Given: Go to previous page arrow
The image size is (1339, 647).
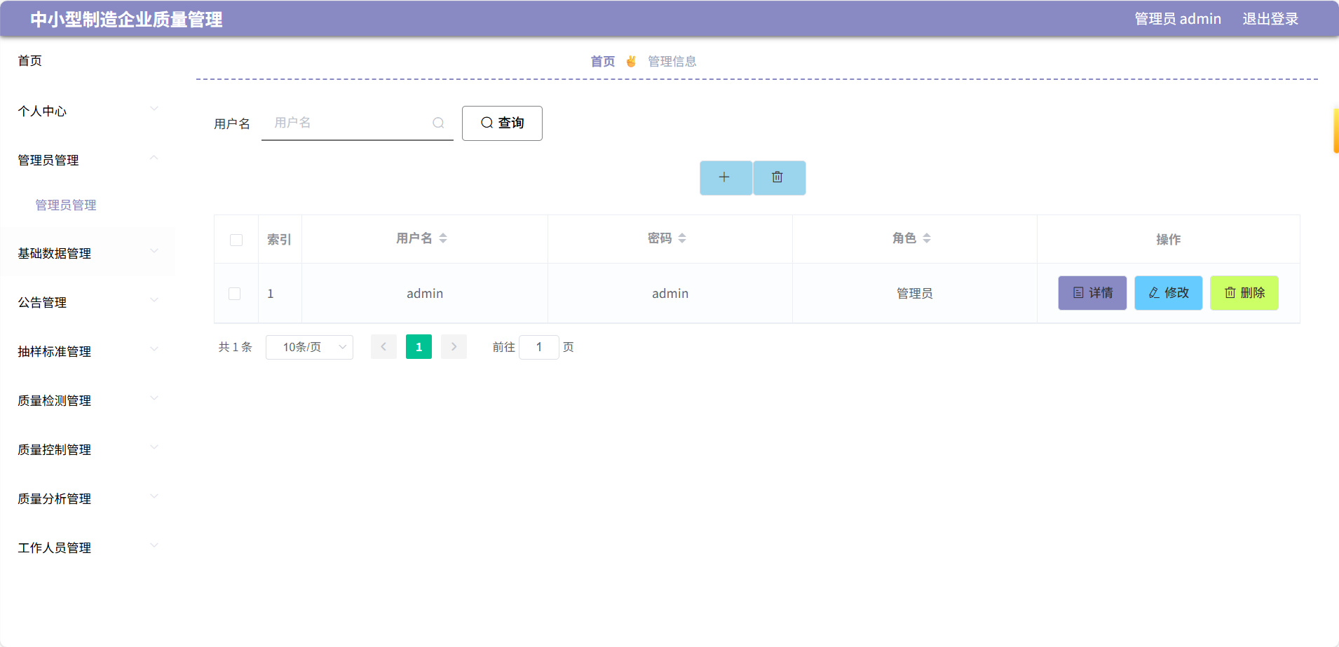Looking at the screenshot, I should pos(383,347).
